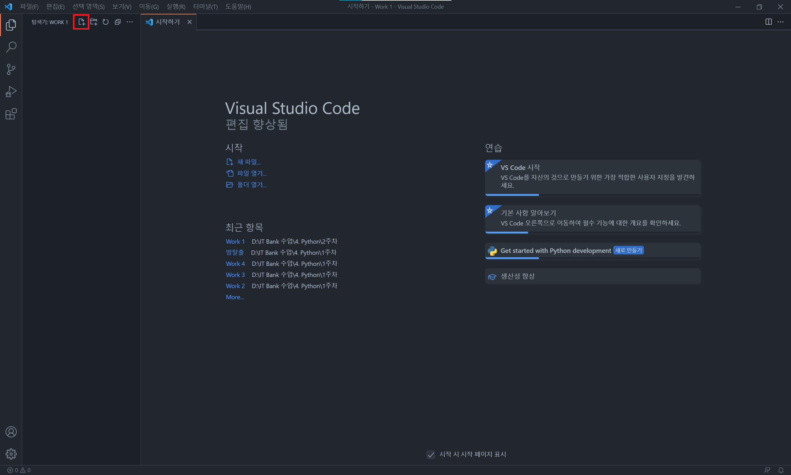Open explorer views and more actions menu

(129, 22)
